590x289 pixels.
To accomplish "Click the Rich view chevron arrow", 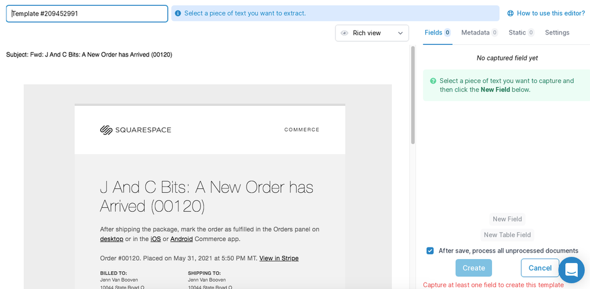I will [400, 33].
